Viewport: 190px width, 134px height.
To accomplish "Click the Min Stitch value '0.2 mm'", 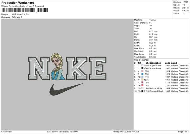I will point(153,51).
